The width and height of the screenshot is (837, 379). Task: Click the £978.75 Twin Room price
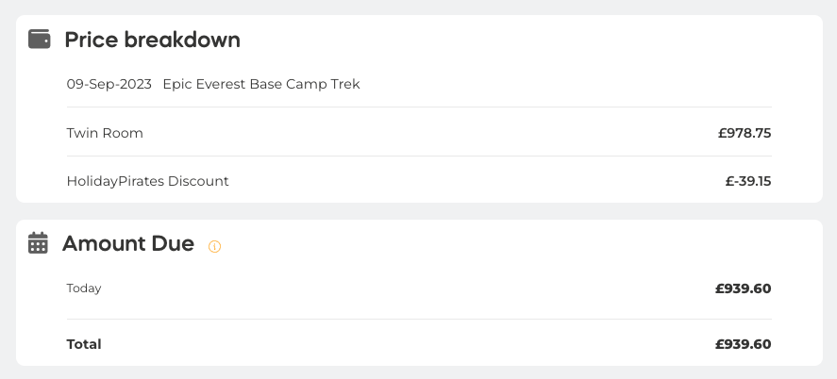745,133
